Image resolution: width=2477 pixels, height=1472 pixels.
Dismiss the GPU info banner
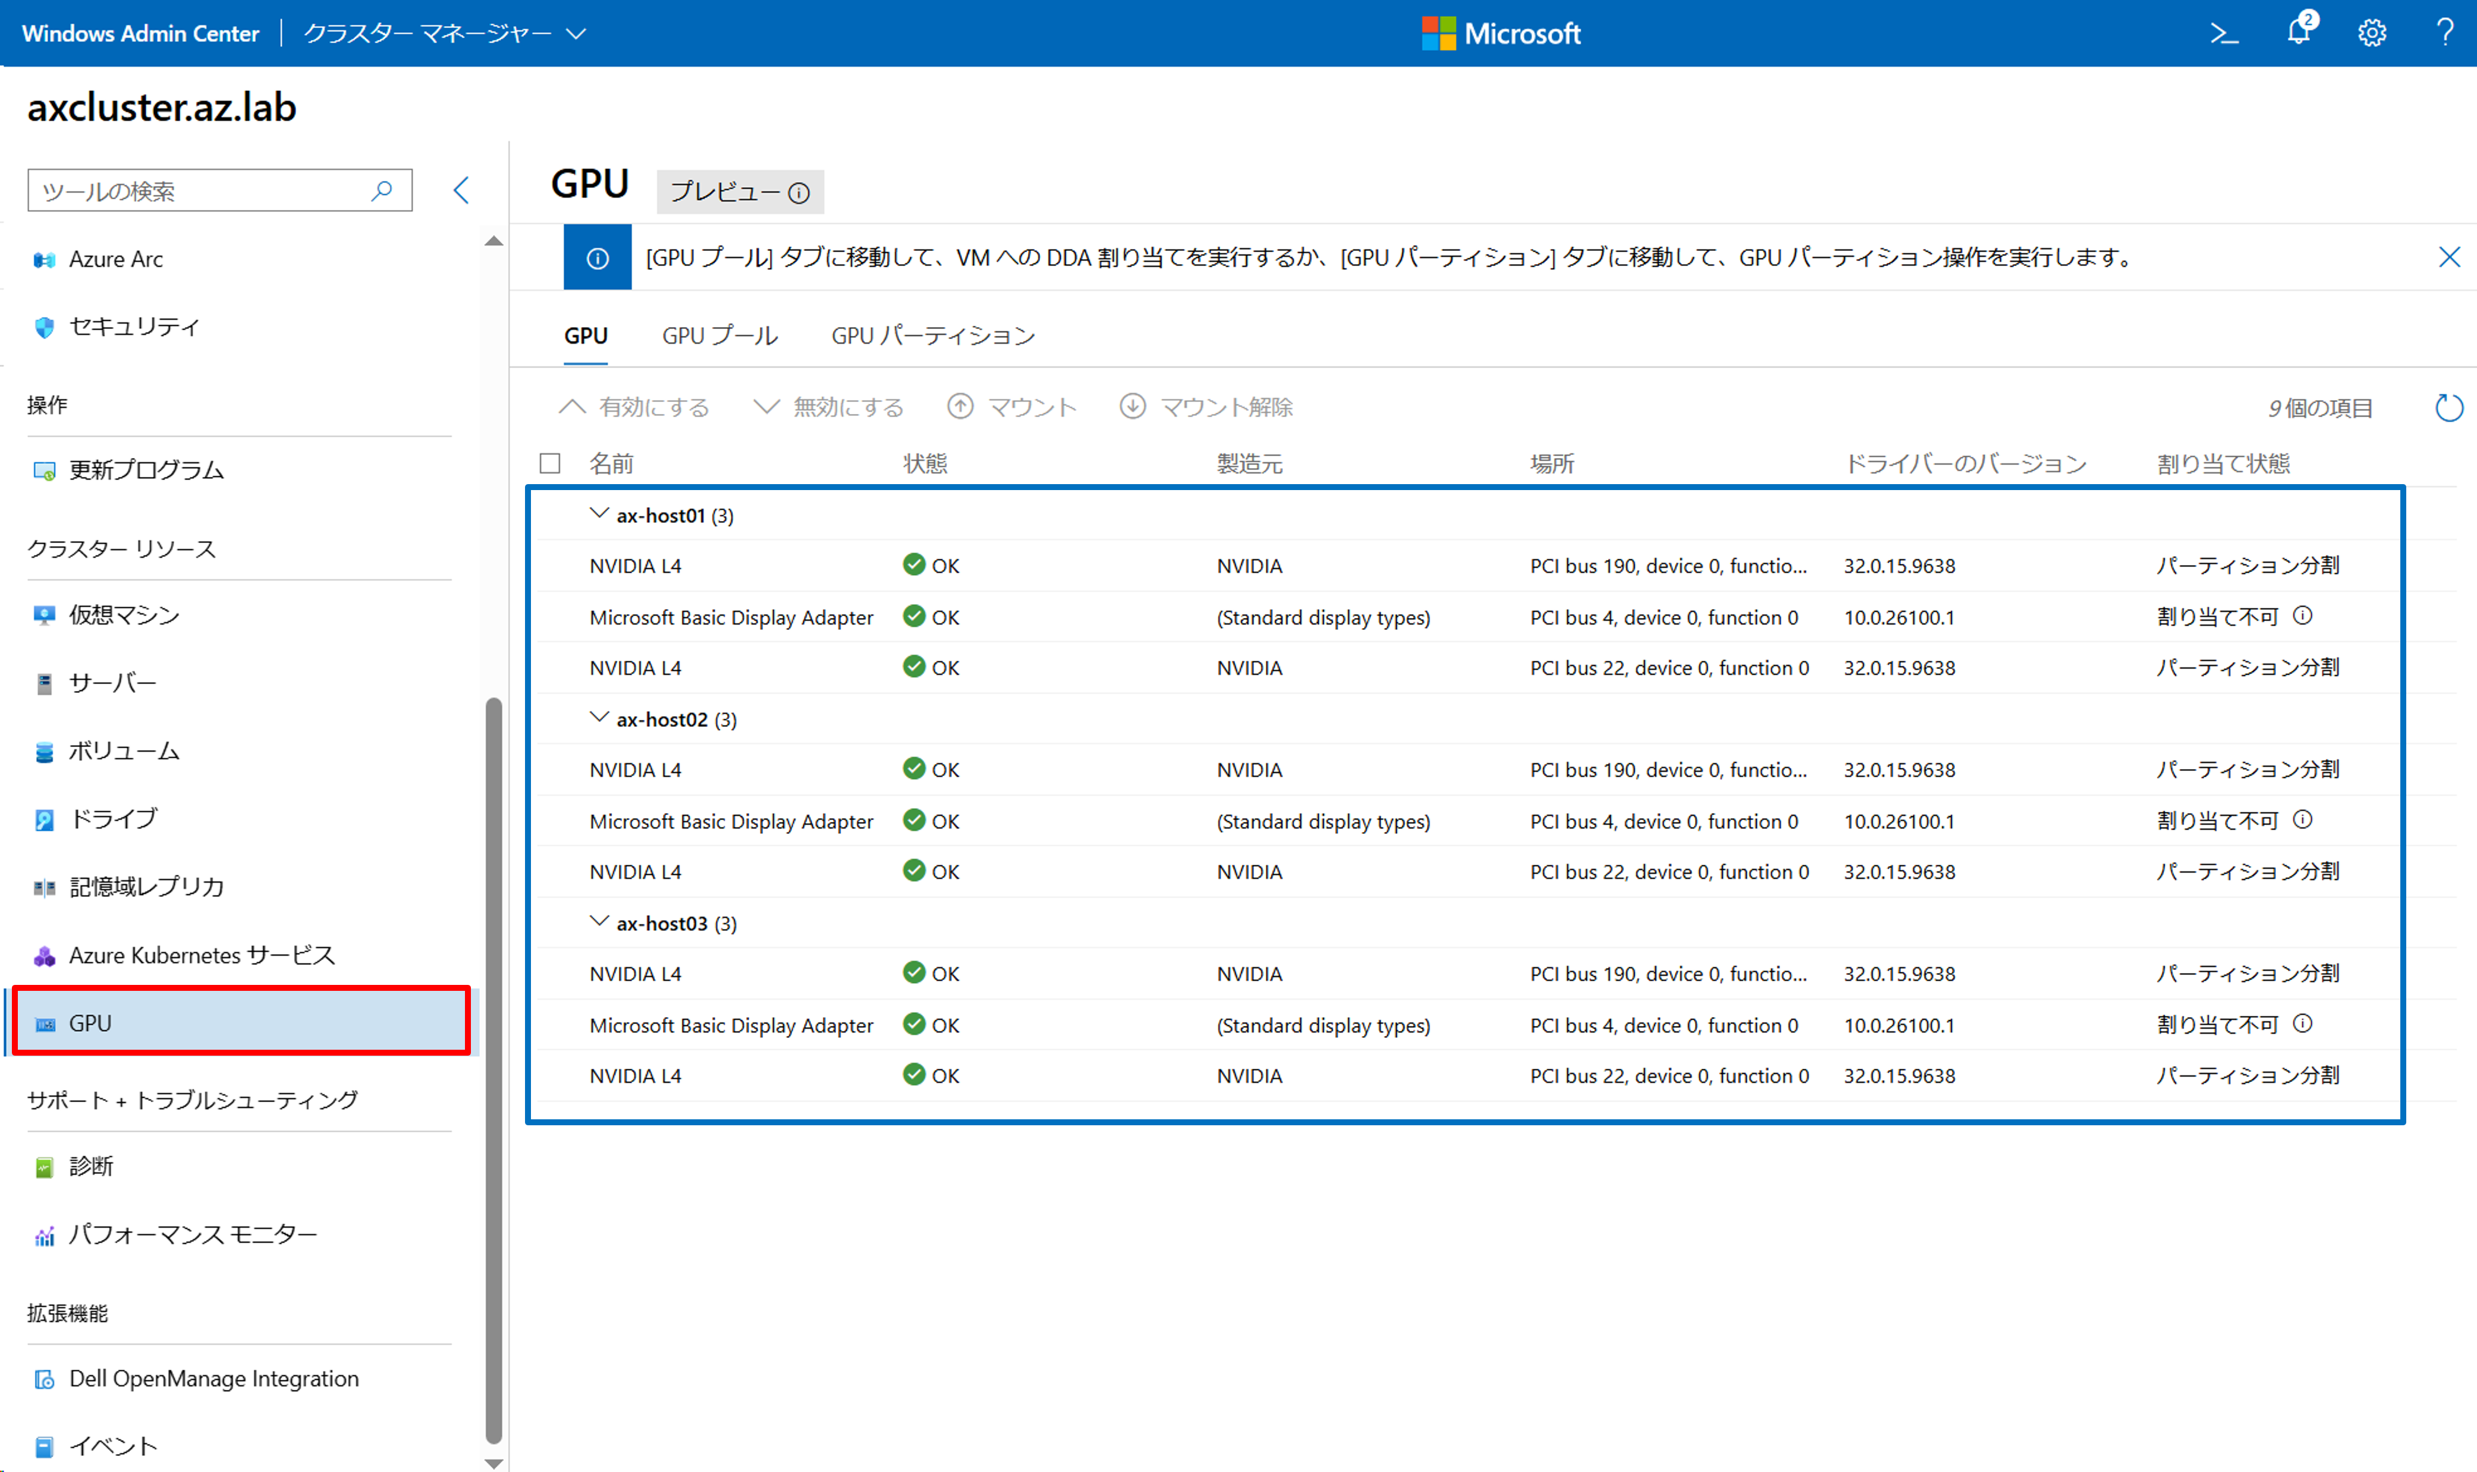pyautogui.click(x=2448, y=258)
